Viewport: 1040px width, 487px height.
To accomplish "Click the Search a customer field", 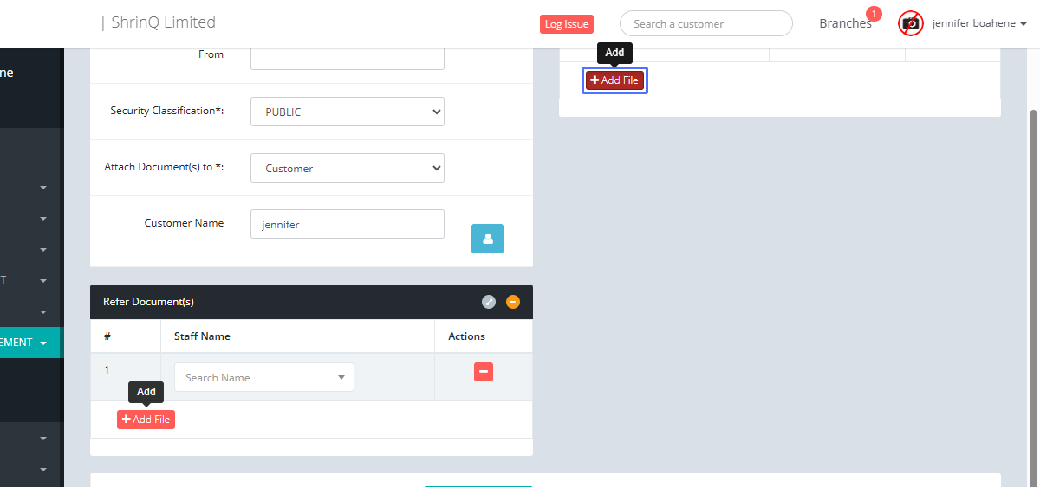I will pyautogui.click(x=705, y=23).
